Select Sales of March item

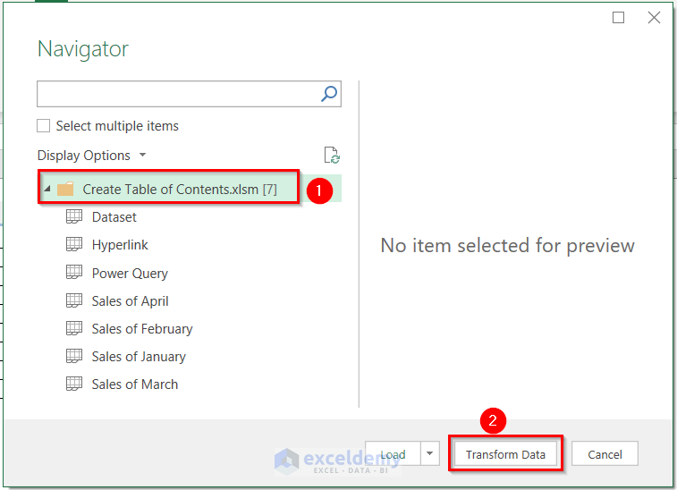click(135, 384)
